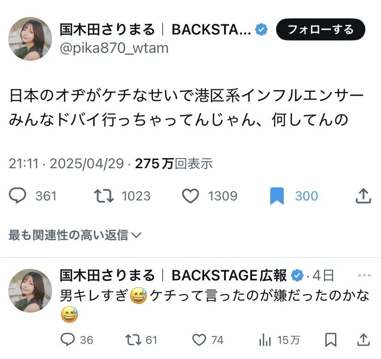Share the follow-up reply tweet
This screenshot has height=359, width=381.
pyautogui.click(x=364, y=340)
